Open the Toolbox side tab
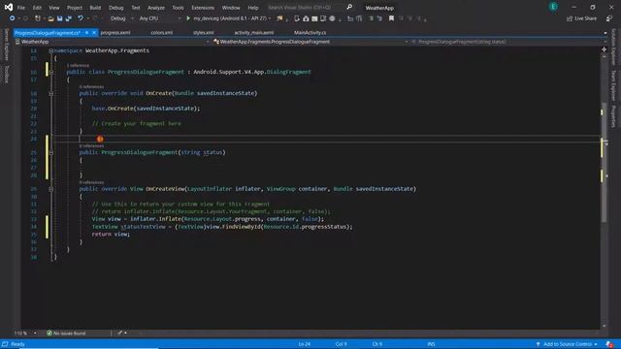 [6, 75]
